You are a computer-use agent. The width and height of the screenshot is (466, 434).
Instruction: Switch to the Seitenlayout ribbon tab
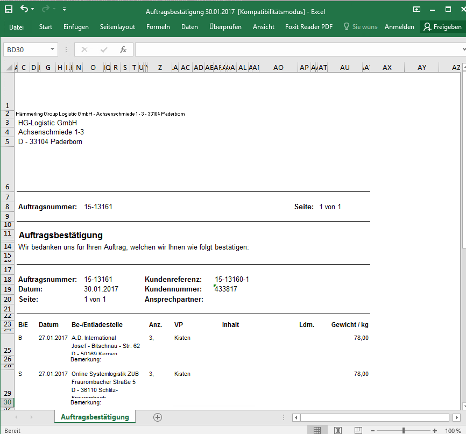117,27
